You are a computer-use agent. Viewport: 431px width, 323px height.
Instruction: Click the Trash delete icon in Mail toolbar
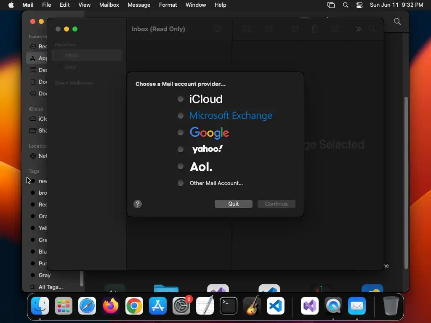(315, 29)
